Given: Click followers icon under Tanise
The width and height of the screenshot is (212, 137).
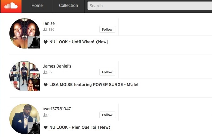Looking at the screenshot, I should [45, 29].
